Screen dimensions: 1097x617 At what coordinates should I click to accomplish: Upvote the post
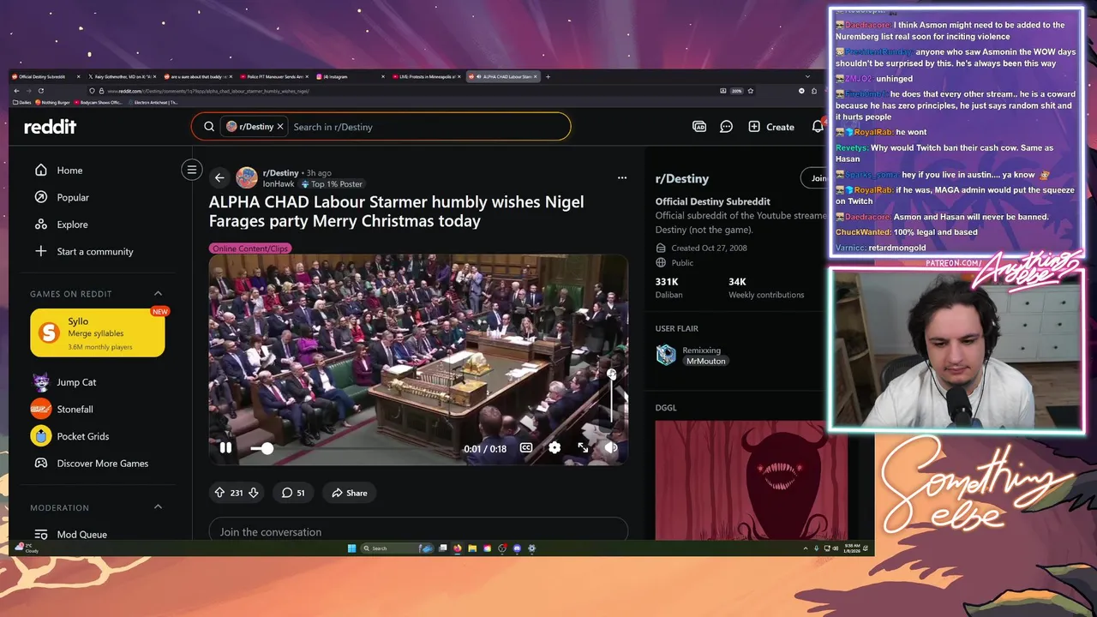coord(219,493)
